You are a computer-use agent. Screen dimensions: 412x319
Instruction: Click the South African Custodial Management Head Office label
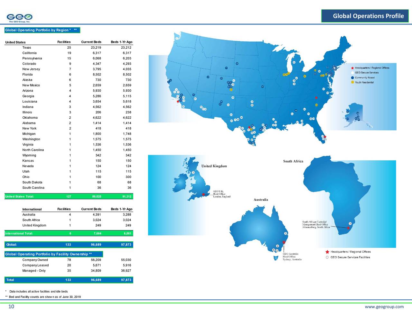[x=316, y=224]
